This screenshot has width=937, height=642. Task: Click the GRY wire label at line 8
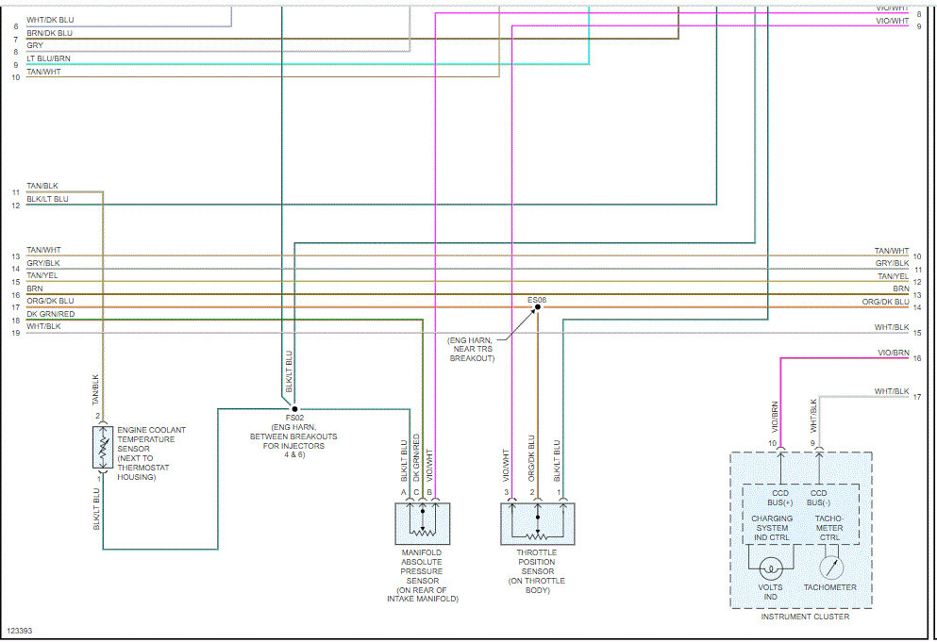click(35, 45)
